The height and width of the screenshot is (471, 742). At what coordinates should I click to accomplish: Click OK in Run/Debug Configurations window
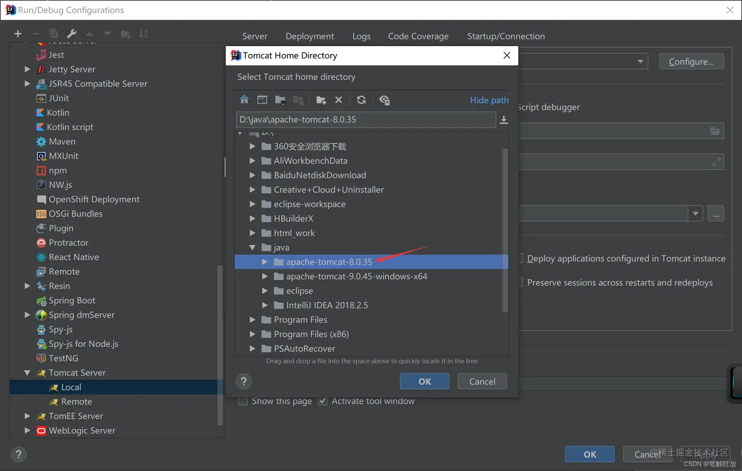pos(589,454)
